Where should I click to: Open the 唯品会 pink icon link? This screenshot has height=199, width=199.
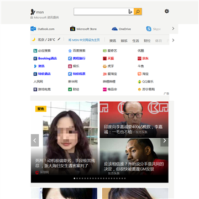point(104,90)
